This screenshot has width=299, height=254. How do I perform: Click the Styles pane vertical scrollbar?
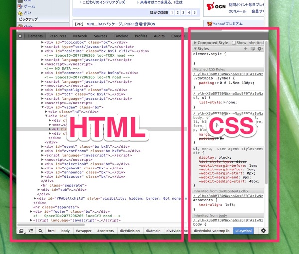(266, 113)
